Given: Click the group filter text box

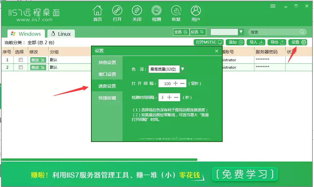Looking at the screenshot, I should coord(224,32).
